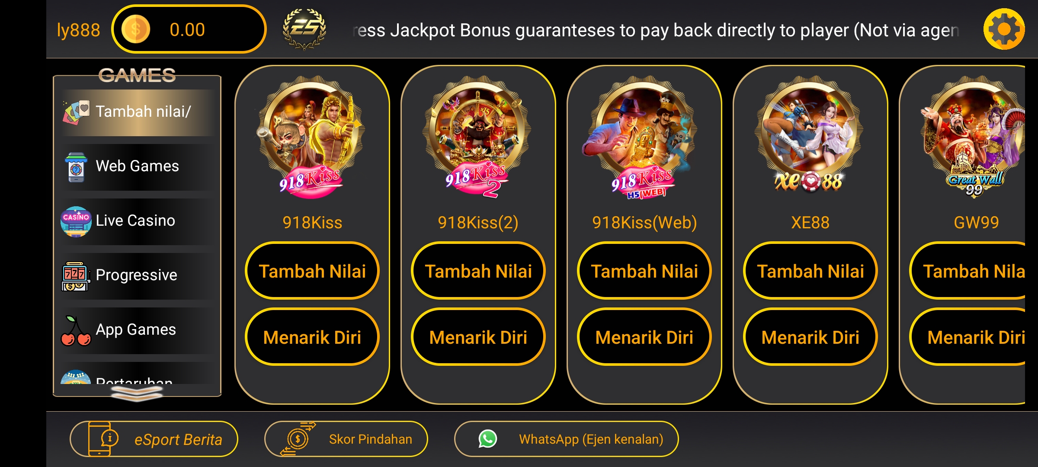Switch to the Web Games category
Image resolution: width=1038 pixels, height=467 pixels.
(138, 166)
